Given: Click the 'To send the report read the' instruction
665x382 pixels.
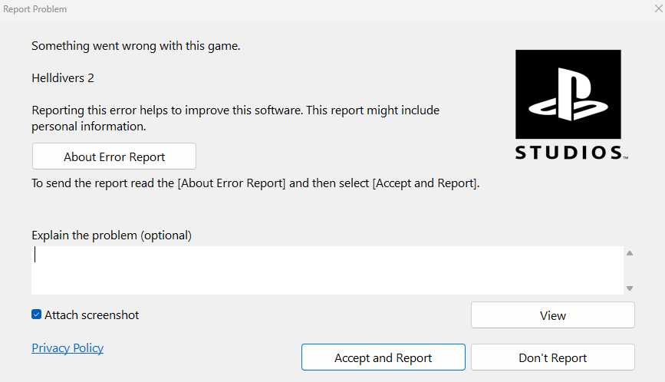Looking at the screenshot, I should [255, 183].
